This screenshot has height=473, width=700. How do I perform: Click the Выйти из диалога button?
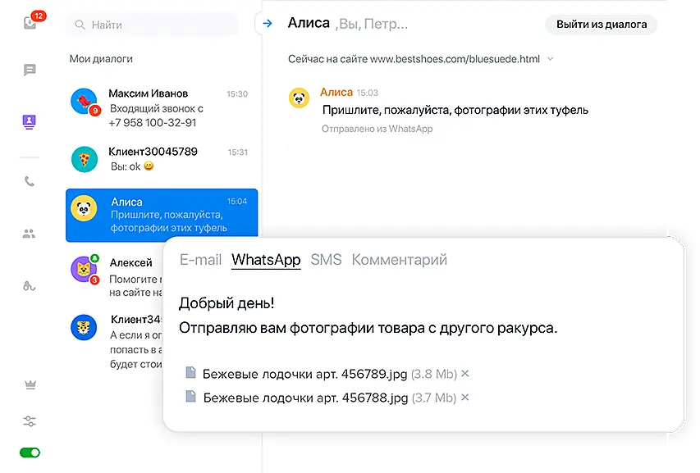pos(601,24)
